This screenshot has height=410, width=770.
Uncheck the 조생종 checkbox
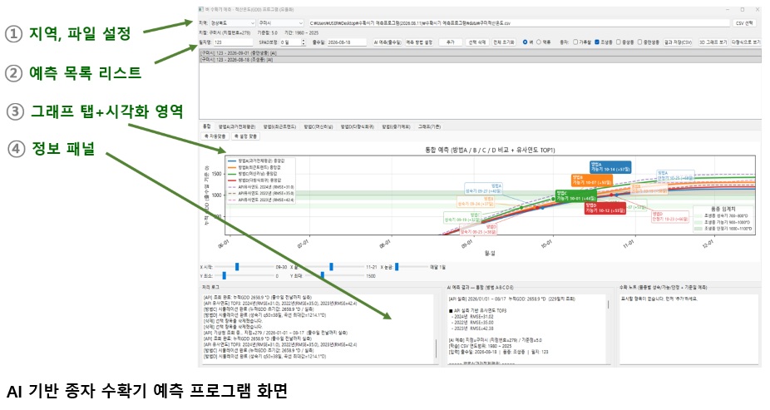[x=597, y=42]
